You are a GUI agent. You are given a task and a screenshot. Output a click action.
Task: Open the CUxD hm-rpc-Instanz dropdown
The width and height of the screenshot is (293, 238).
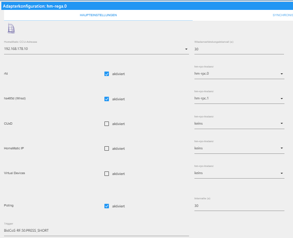point(239,123)
